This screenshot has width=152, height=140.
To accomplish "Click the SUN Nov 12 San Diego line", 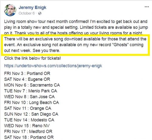I will pyautogui.click(x=31, y=114).
